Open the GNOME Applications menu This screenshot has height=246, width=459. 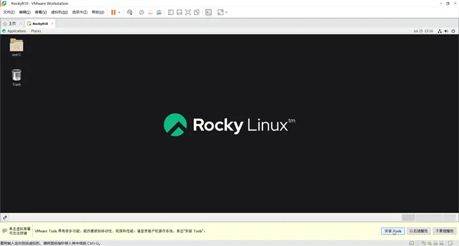[x=14, y=31]
